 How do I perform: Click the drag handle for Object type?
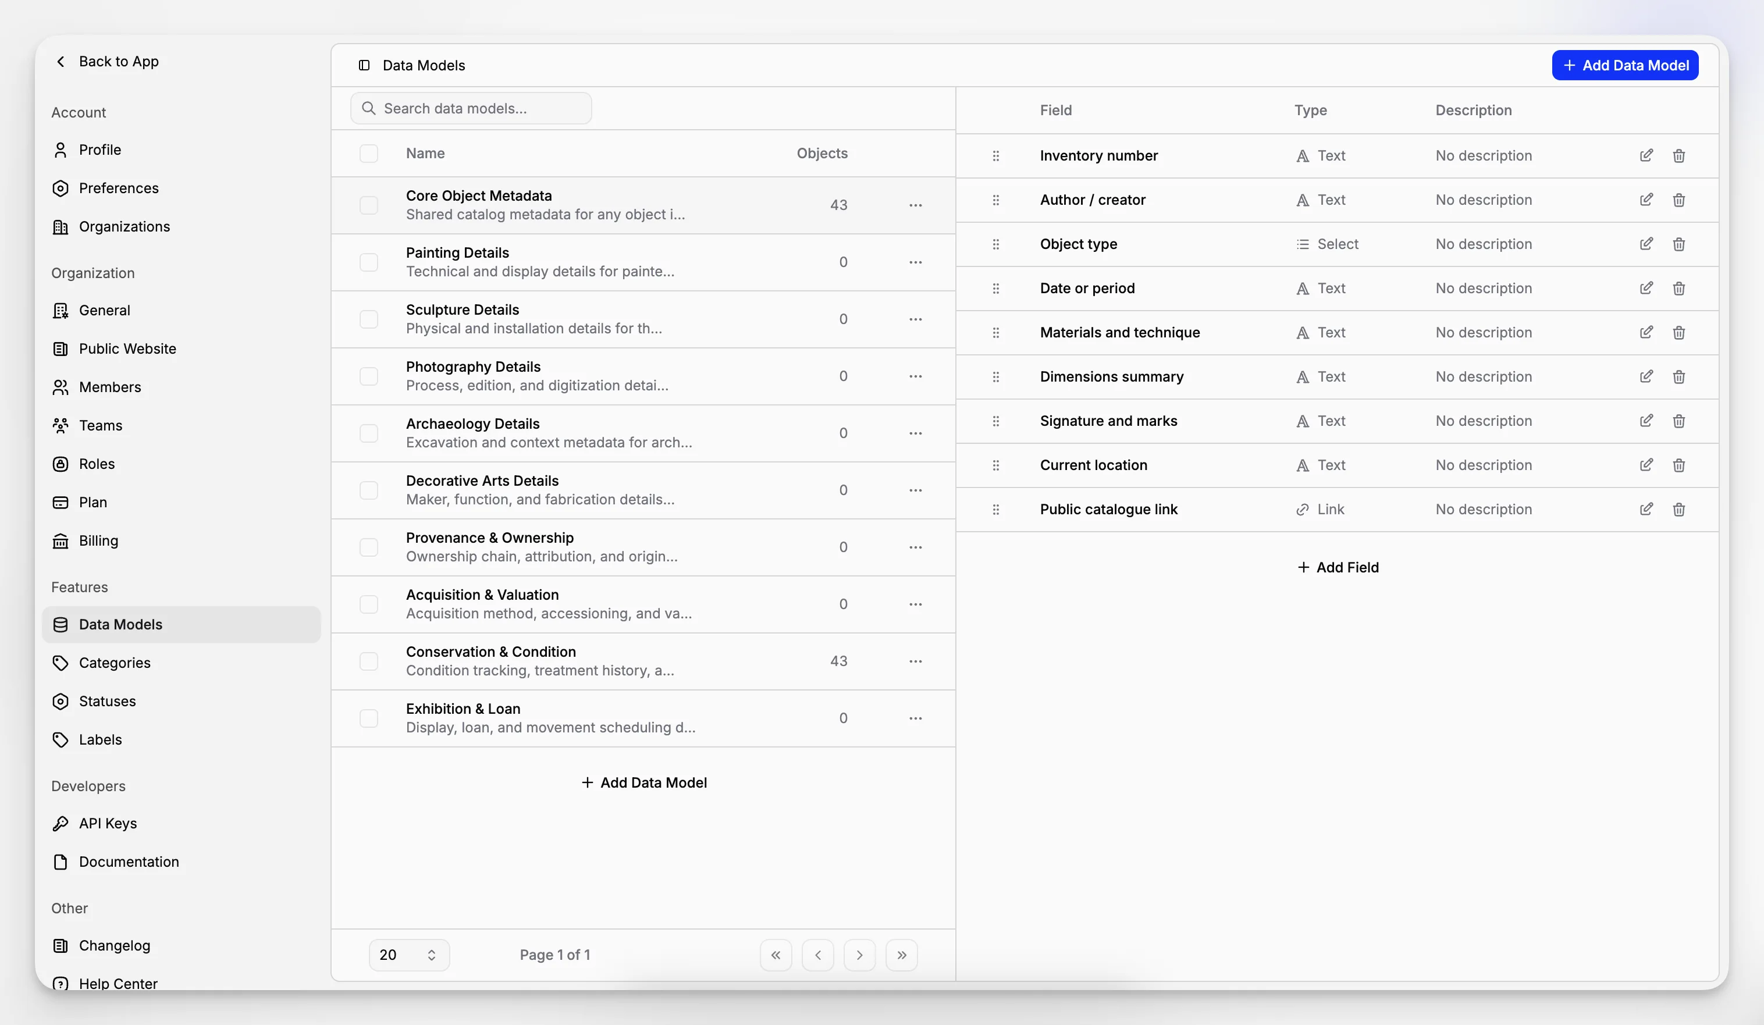click(995, 244)
